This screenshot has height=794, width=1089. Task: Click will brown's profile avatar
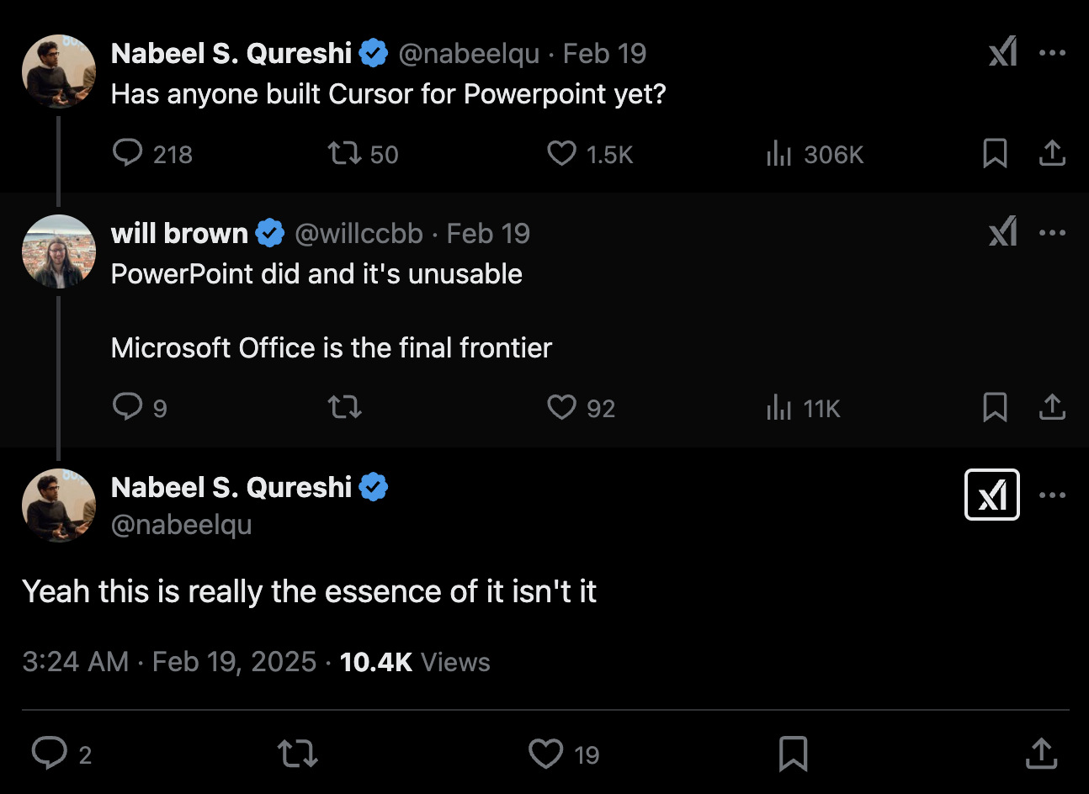pos(59,251)
